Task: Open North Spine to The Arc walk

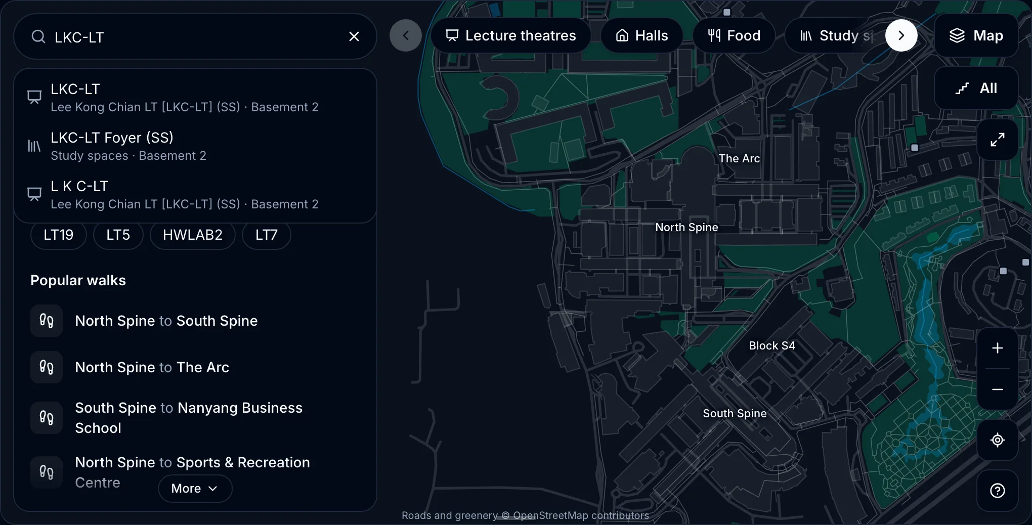Action: click(x=195, y=367)
